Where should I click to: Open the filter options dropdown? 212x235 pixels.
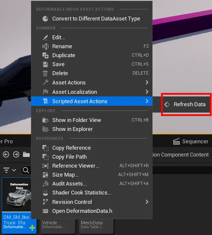point(9,170)
